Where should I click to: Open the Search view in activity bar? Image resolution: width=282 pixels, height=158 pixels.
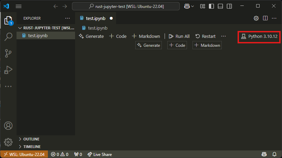(8, 37)
